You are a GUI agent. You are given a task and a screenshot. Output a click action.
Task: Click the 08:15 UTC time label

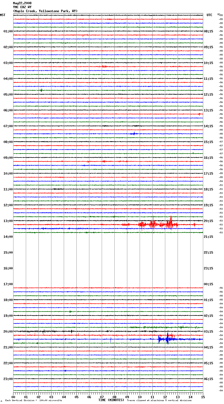click(208, 31)
